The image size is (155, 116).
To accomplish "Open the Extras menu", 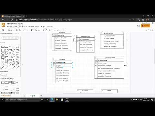I will (37, 26).
